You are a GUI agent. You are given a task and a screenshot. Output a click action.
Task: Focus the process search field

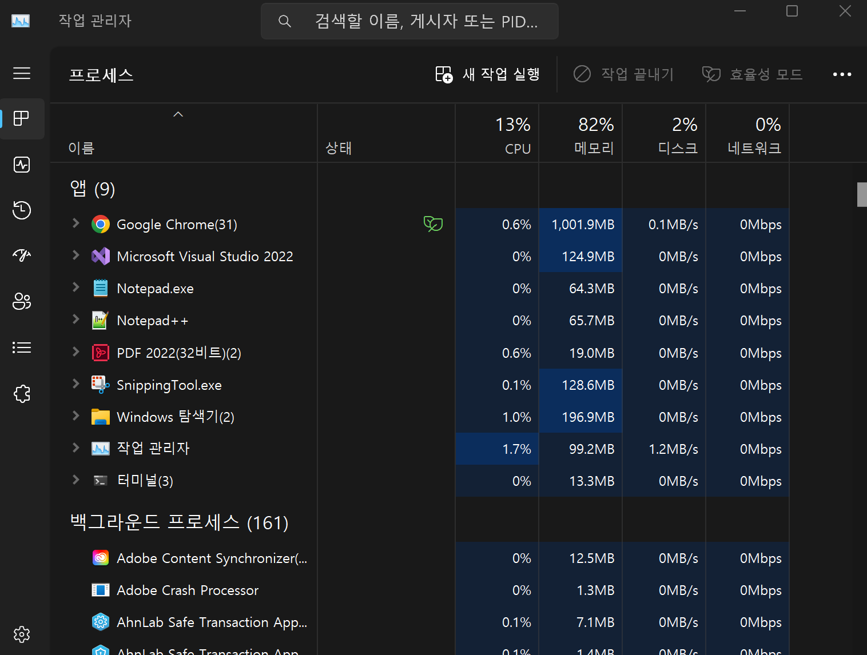pos(409,22)
